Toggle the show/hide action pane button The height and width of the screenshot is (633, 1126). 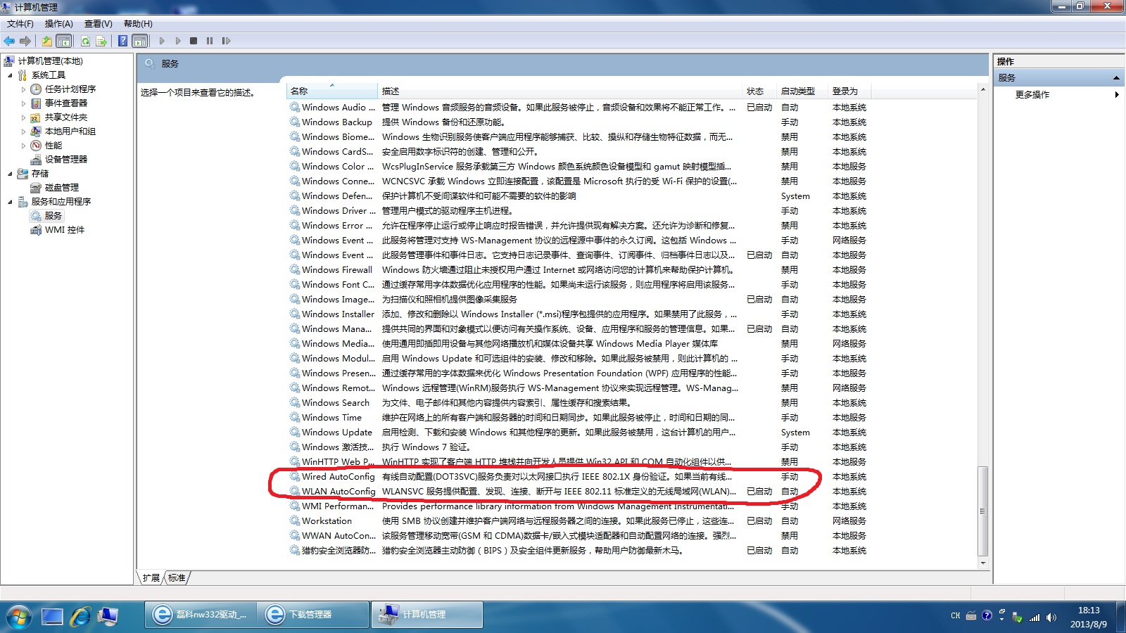[140, 41]
